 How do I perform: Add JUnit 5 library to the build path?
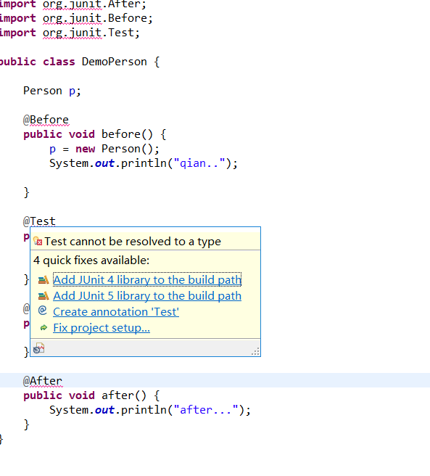[147, 295]
